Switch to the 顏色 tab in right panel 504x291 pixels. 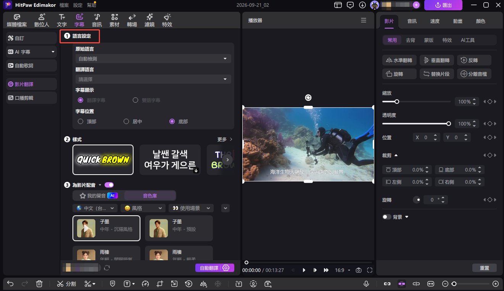(x=481, y=21)
